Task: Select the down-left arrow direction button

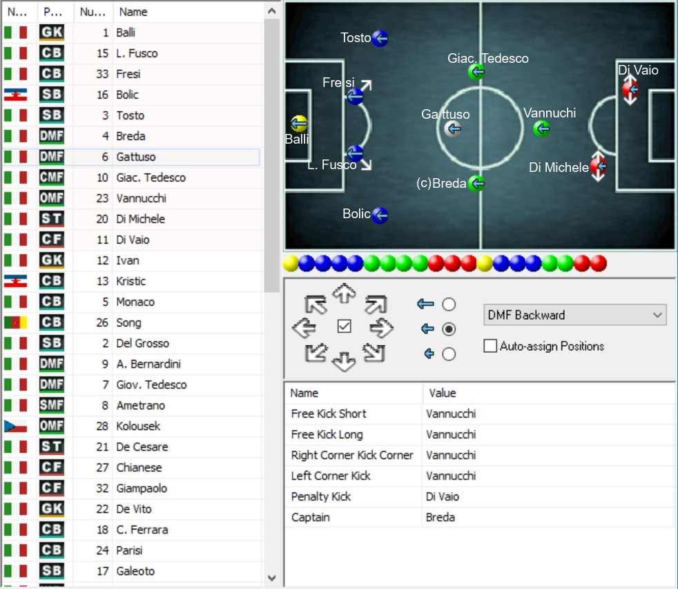Action: click(316, 352)
